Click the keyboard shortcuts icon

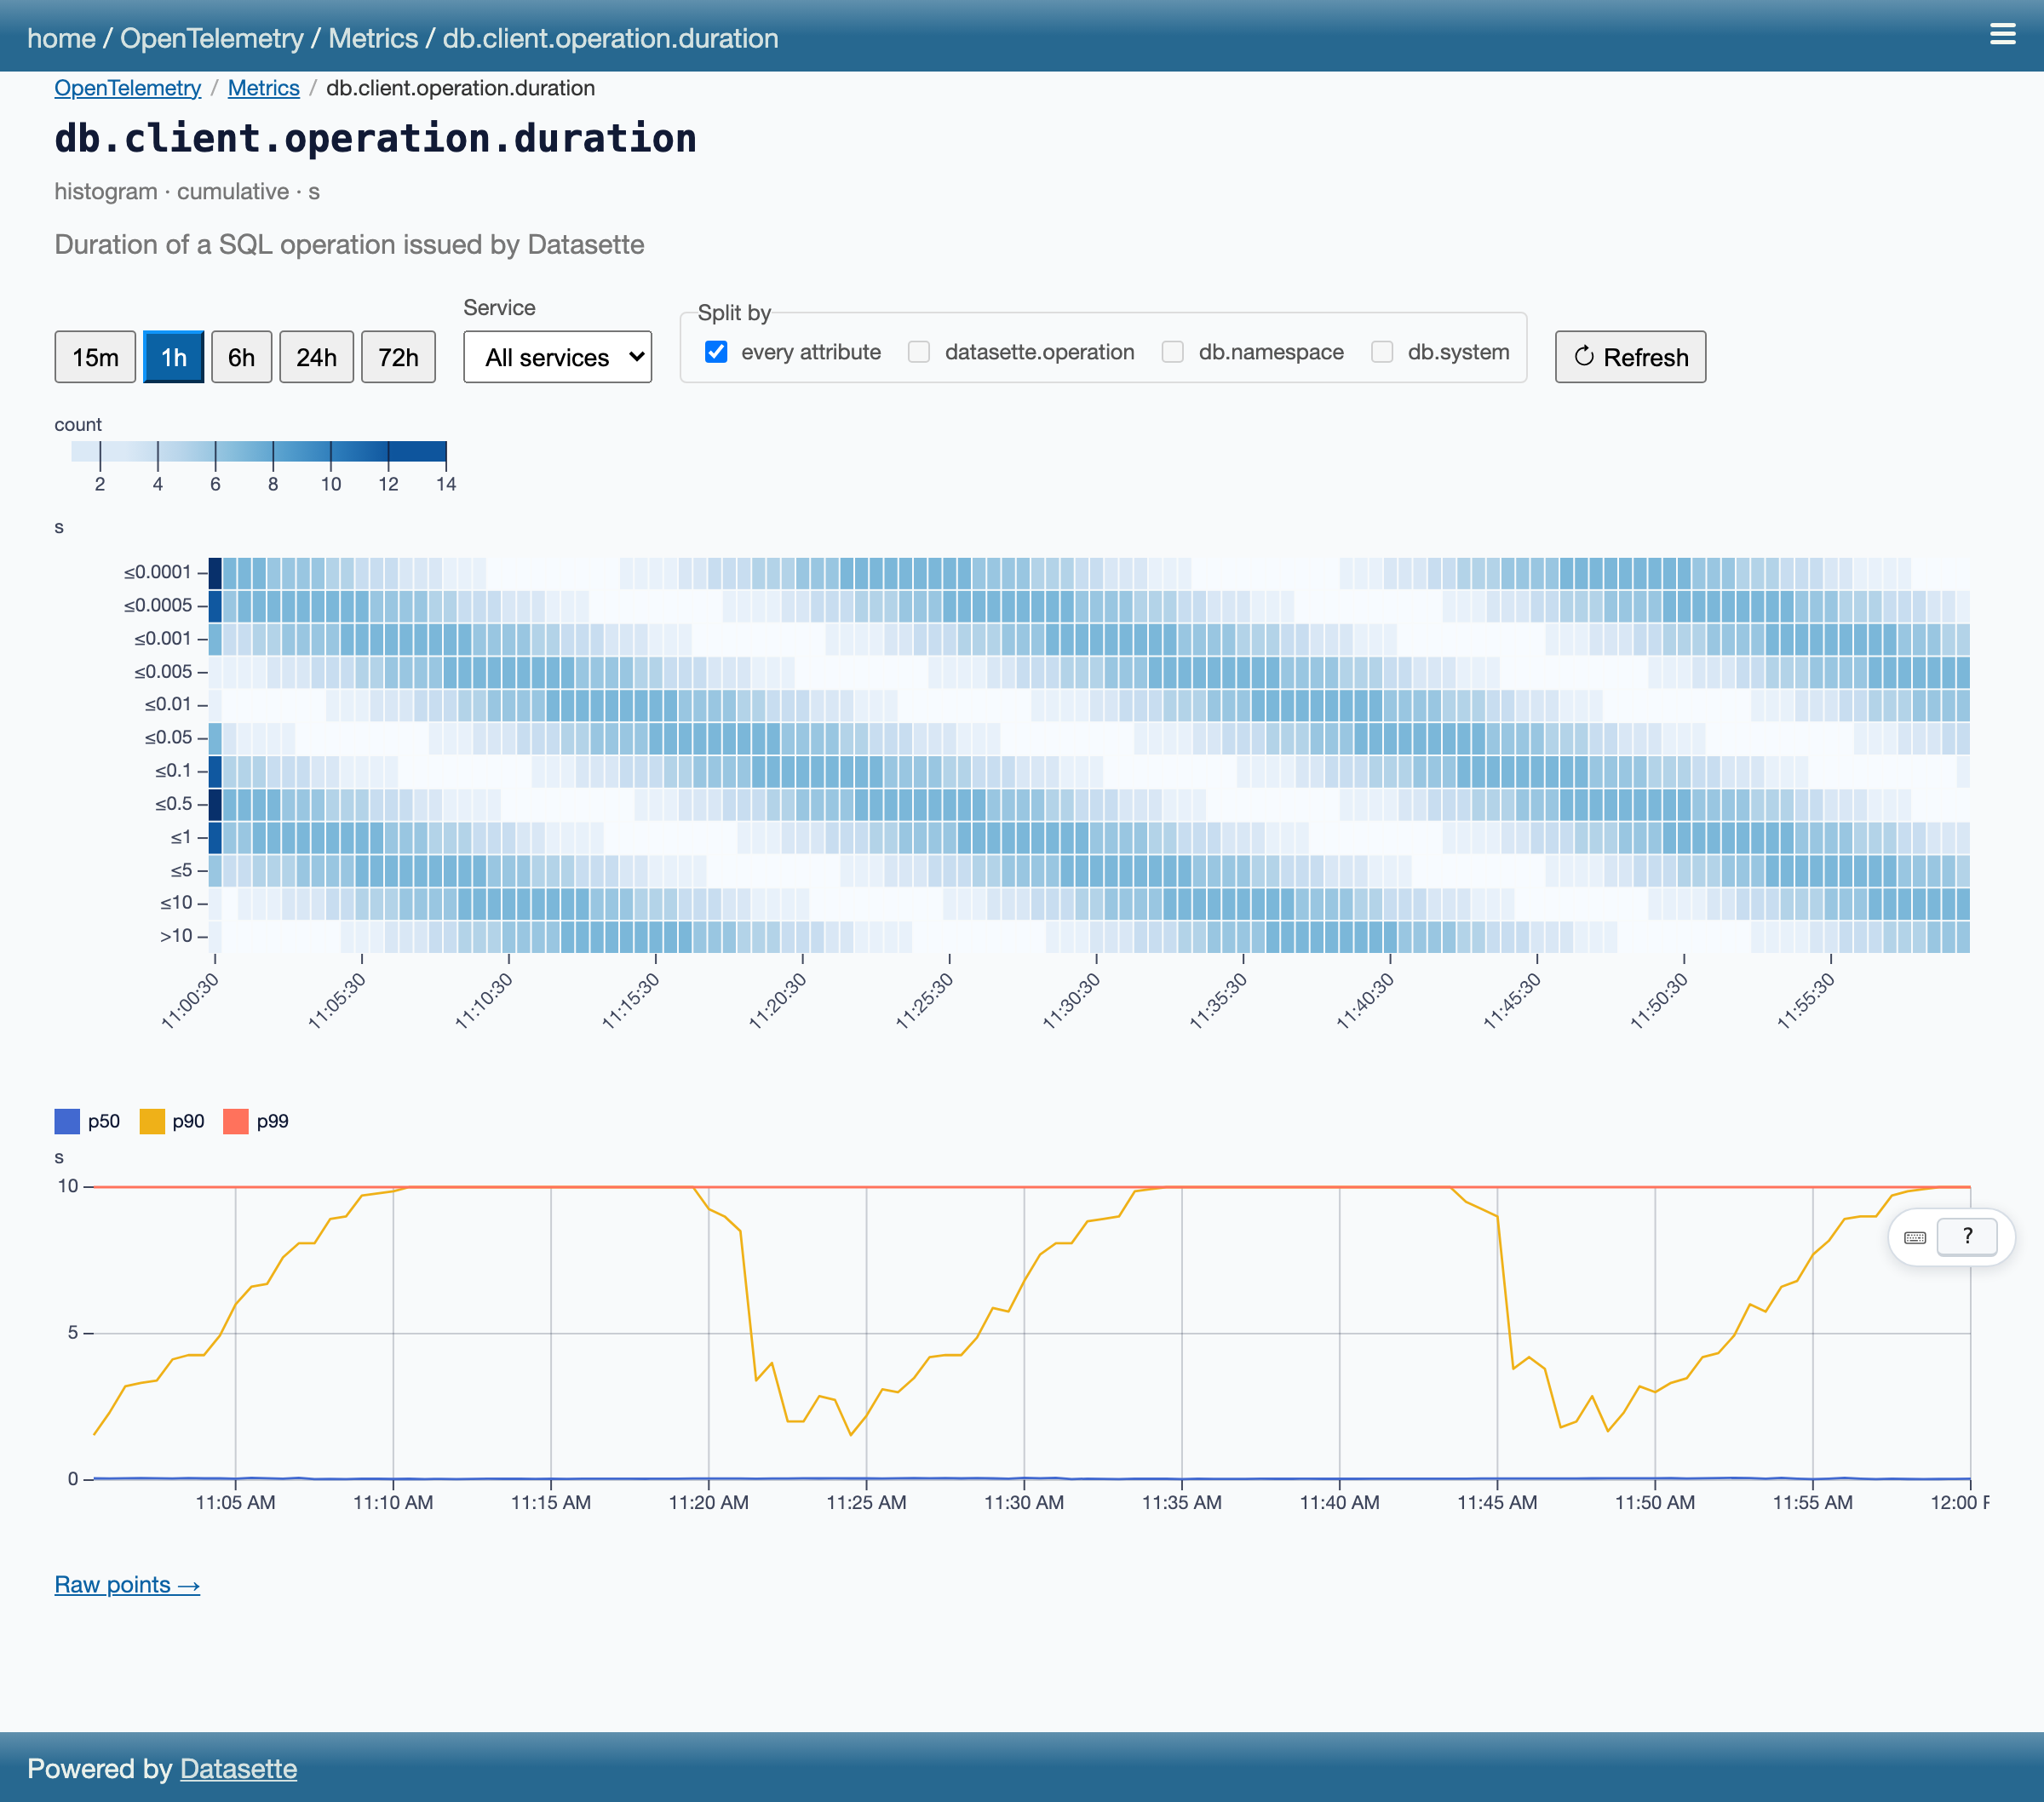click(1915, 1237)
